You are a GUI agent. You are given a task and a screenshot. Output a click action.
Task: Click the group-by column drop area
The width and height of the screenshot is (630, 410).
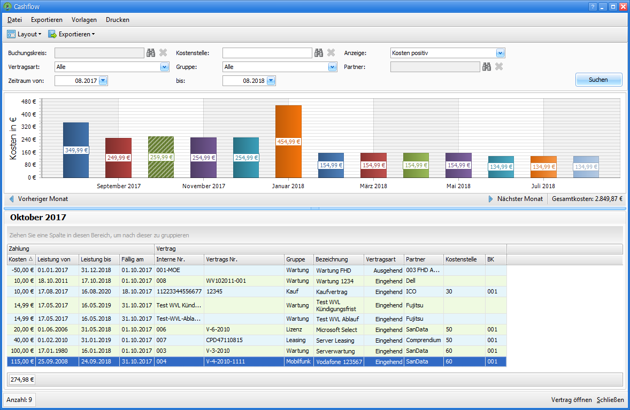tap(315, 235)
